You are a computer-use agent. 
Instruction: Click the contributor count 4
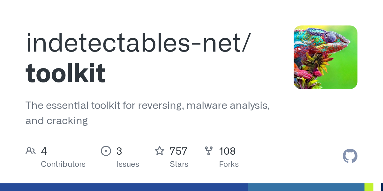coord(44,151)
